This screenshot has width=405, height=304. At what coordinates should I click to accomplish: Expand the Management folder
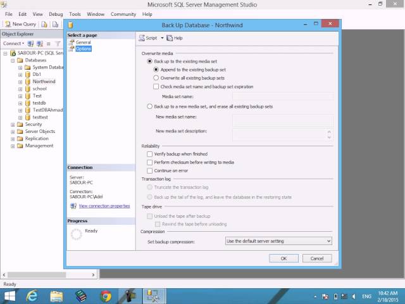(x=13, y=146)
